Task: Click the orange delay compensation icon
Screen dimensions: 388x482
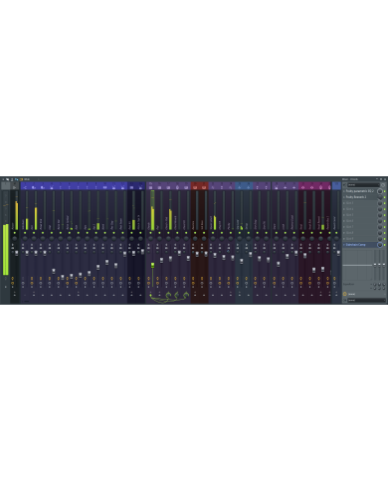Action: [x=344, y=294]
